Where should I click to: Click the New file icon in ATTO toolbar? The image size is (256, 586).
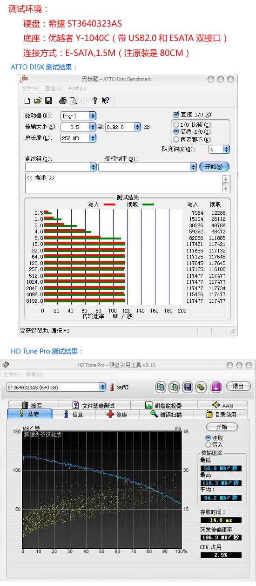pos(27,100)
